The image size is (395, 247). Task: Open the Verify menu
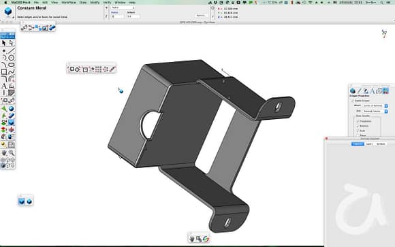pos(107,2)
